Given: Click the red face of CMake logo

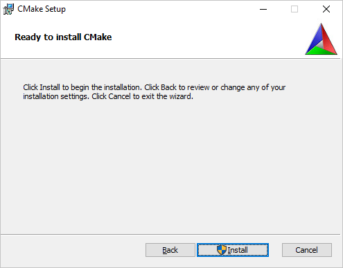Looking at the screenshot, I should 328,39.
